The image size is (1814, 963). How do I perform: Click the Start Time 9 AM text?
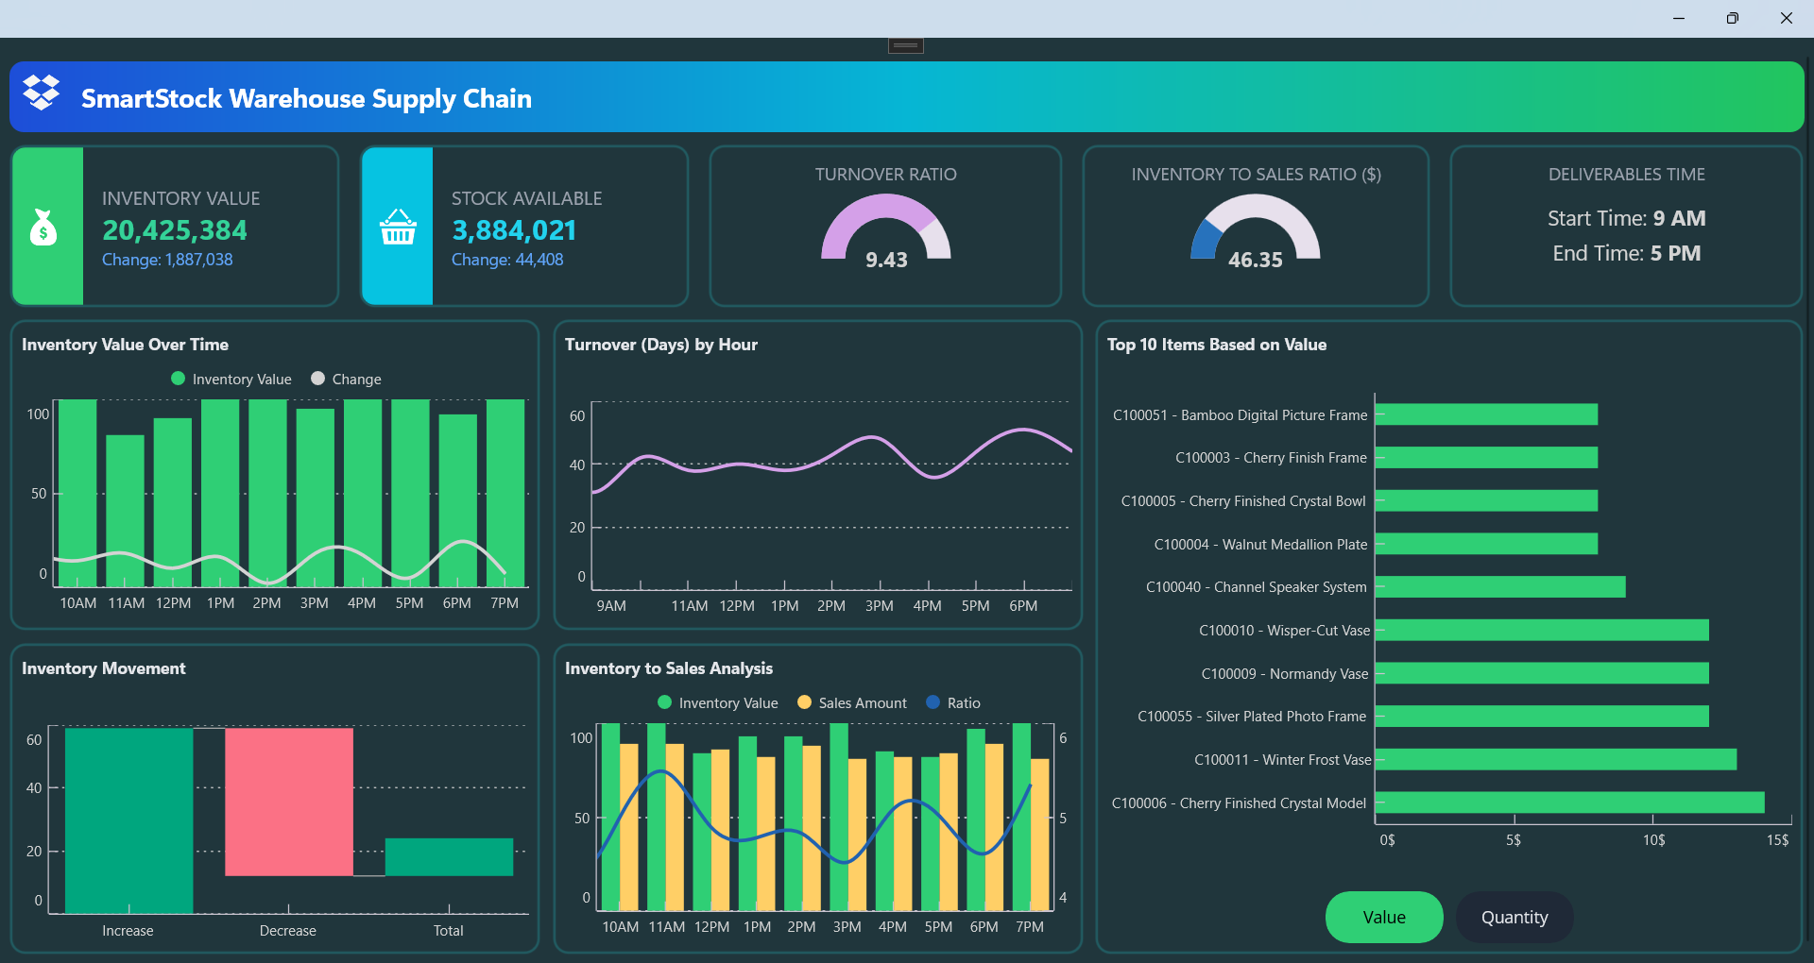pos(1626,218)
